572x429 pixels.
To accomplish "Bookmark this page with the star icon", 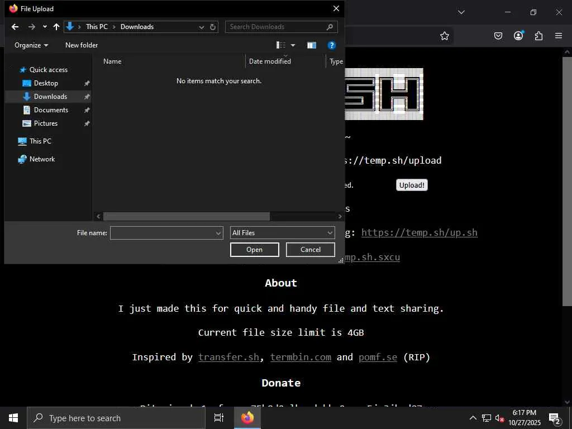I will [x=444, y=36].
